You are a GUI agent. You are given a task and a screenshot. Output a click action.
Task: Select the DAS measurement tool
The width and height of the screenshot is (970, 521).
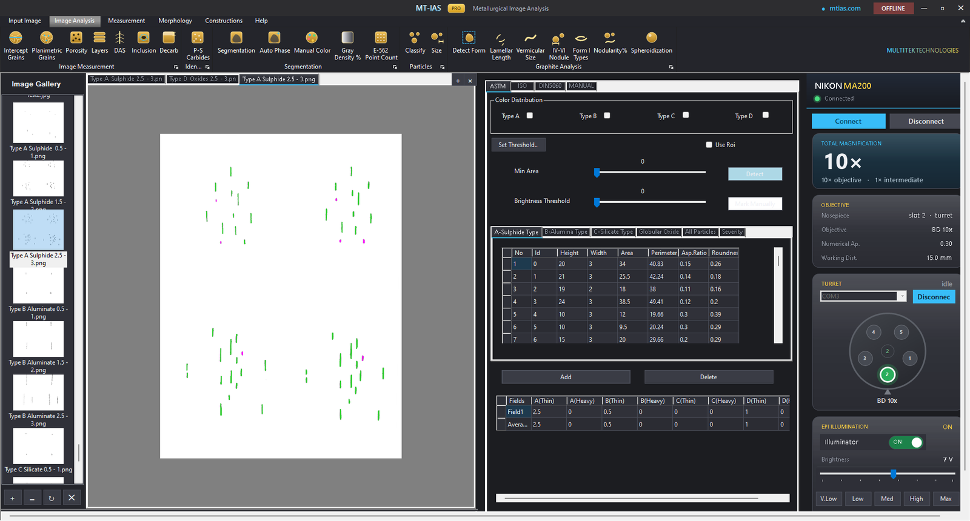tap(120, 43)
